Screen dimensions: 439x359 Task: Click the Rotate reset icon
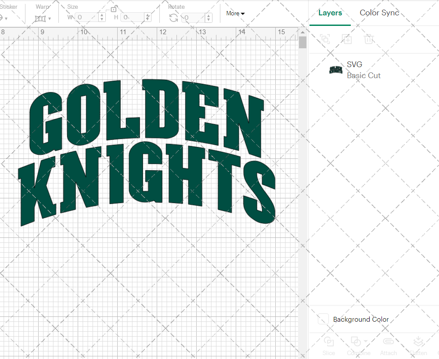tap(173, 18)
